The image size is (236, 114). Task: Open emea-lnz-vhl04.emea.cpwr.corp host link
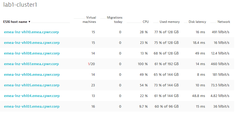tap(32, 96)
